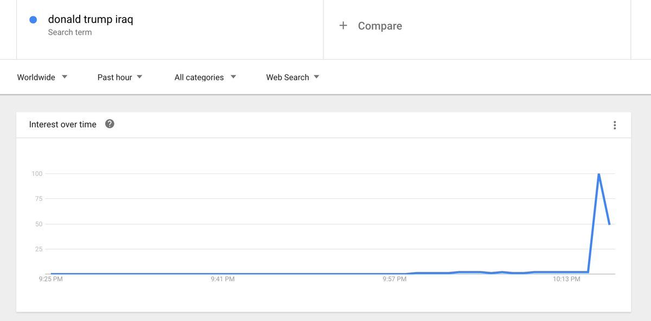Open the Web Search type dropdown

coord(292,77)
